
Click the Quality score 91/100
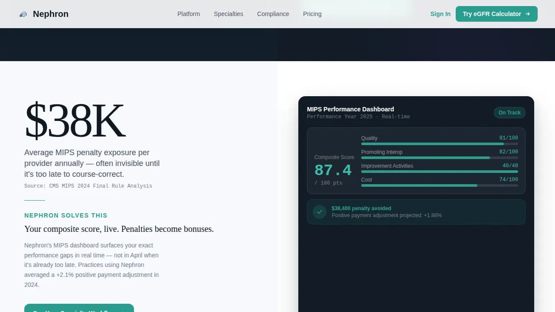509,138
